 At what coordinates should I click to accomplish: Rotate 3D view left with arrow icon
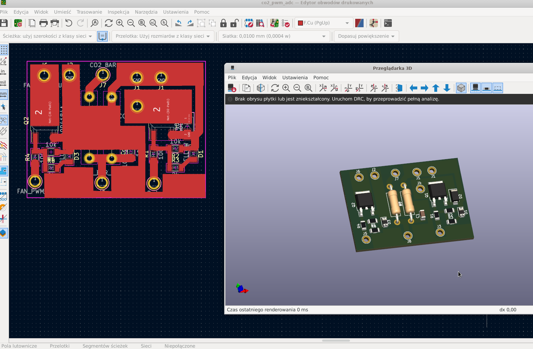413,88
